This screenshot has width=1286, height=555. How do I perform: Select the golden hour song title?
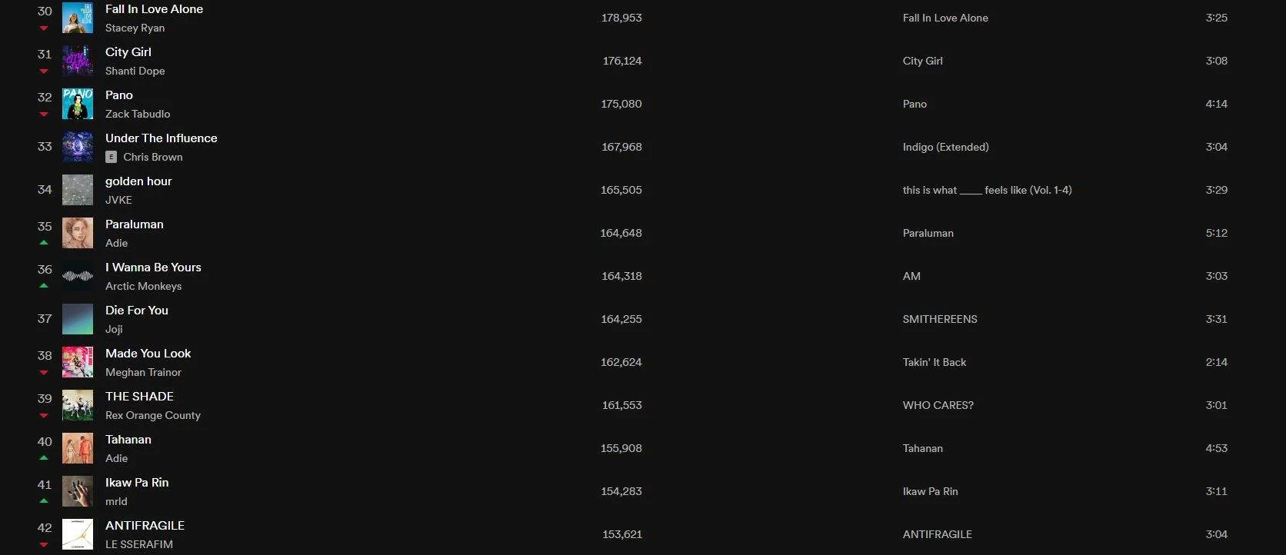click(138, 181)
